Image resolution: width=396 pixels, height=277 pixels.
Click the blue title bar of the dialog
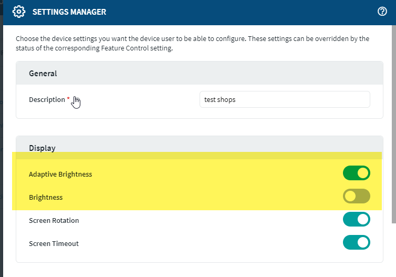coord(236,12)
